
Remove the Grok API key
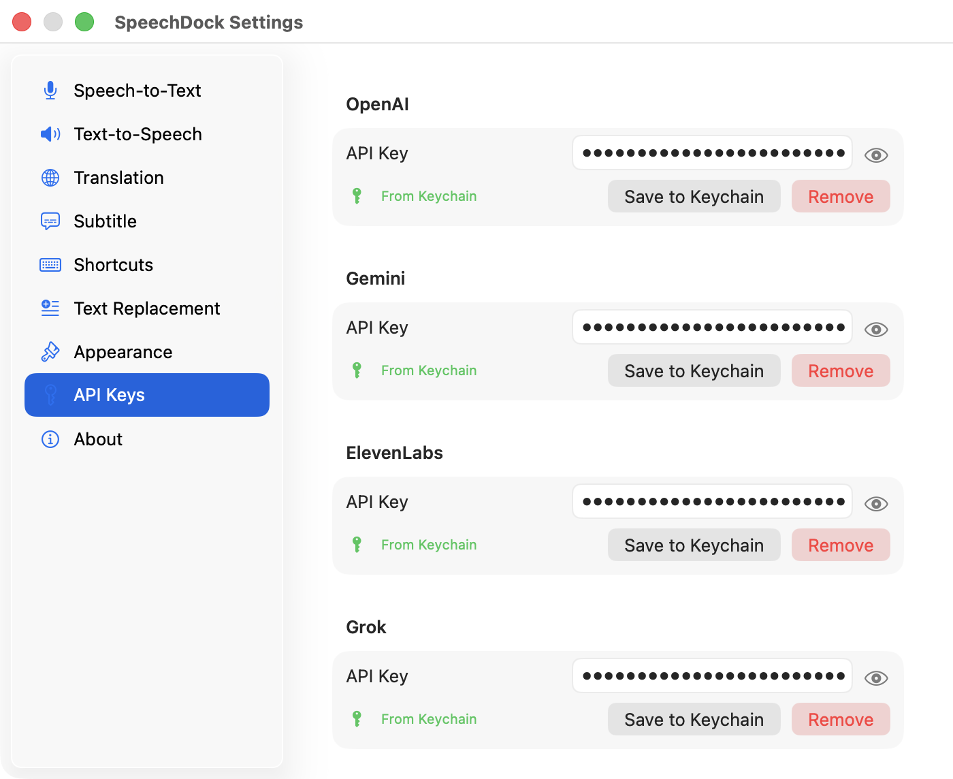841,719
